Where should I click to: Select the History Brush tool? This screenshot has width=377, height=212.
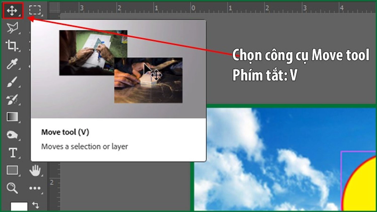(12, 100)
